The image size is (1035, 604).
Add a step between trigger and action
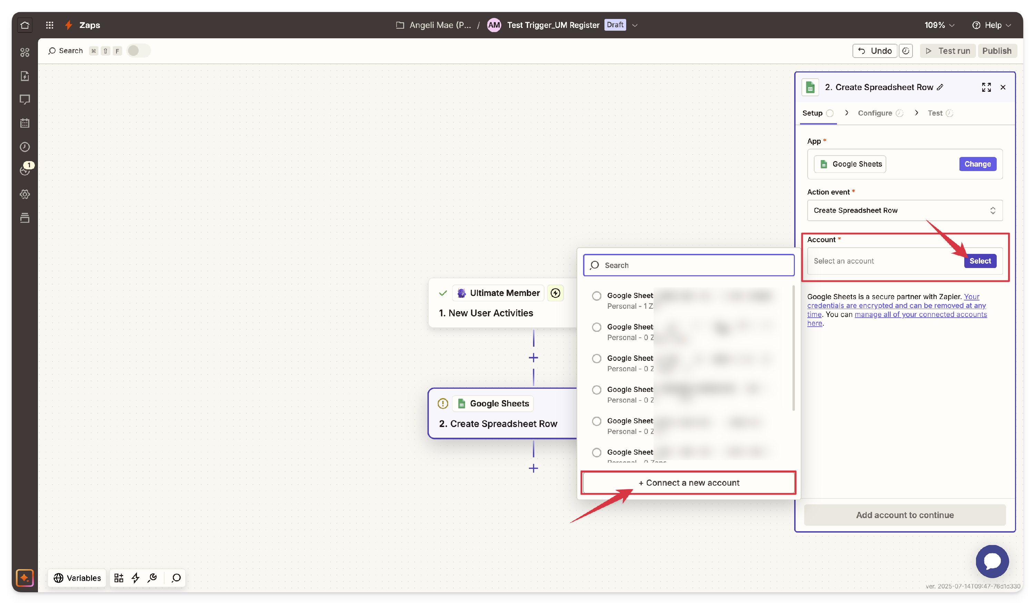(533, 358)
